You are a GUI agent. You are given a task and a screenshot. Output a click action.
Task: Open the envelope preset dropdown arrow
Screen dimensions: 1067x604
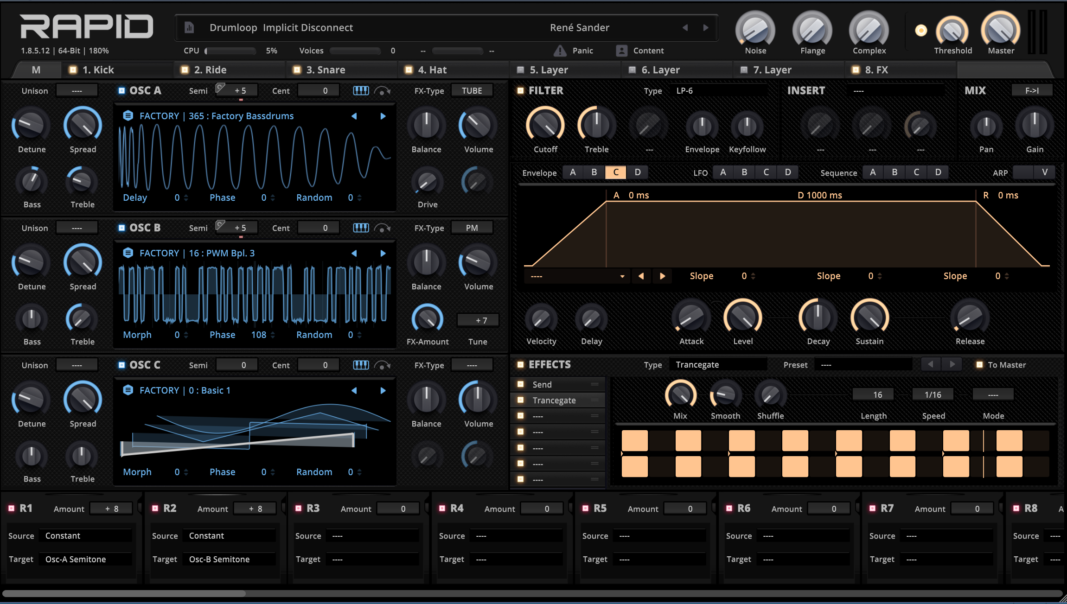coord(622,276)
